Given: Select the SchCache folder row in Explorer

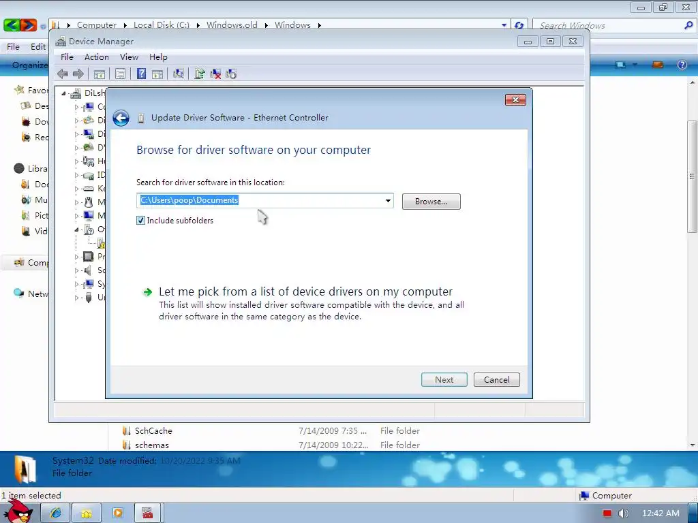Looking at the screenshot, I should [x=271, y=430].
